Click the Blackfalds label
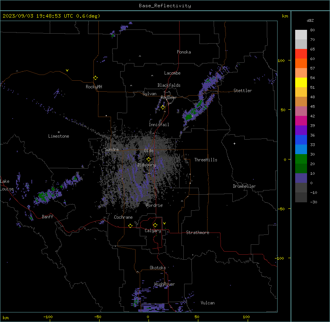This screenshot has width=330, height=322. (169, 85)
